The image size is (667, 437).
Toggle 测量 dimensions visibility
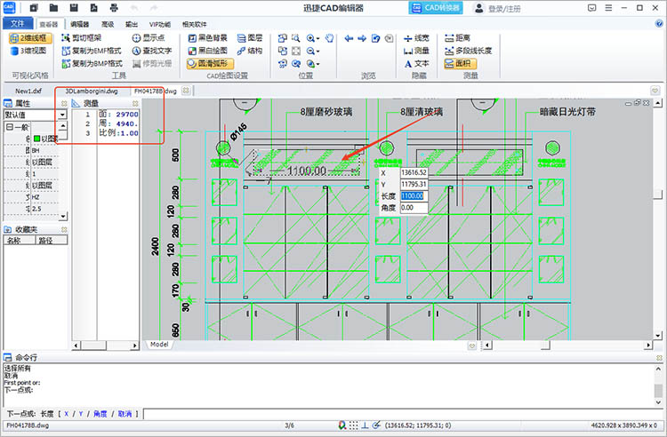click(416, 51)
